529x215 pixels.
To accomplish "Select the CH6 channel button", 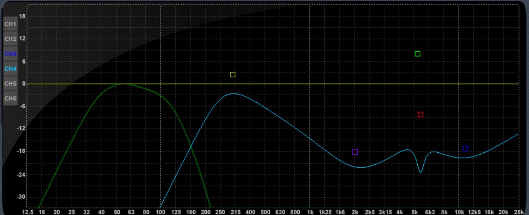I will (10, 98).
